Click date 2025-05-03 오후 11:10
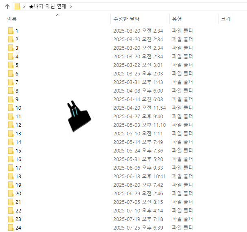Image resolution: width=247 pixels, height=232 pixels. [139, 125]
